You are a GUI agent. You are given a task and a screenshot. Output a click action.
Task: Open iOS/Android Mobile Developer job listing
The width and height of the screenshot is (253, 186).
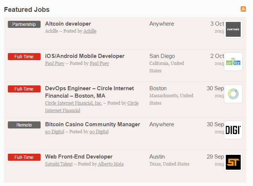pyautogui.click(x=85, y=56)
